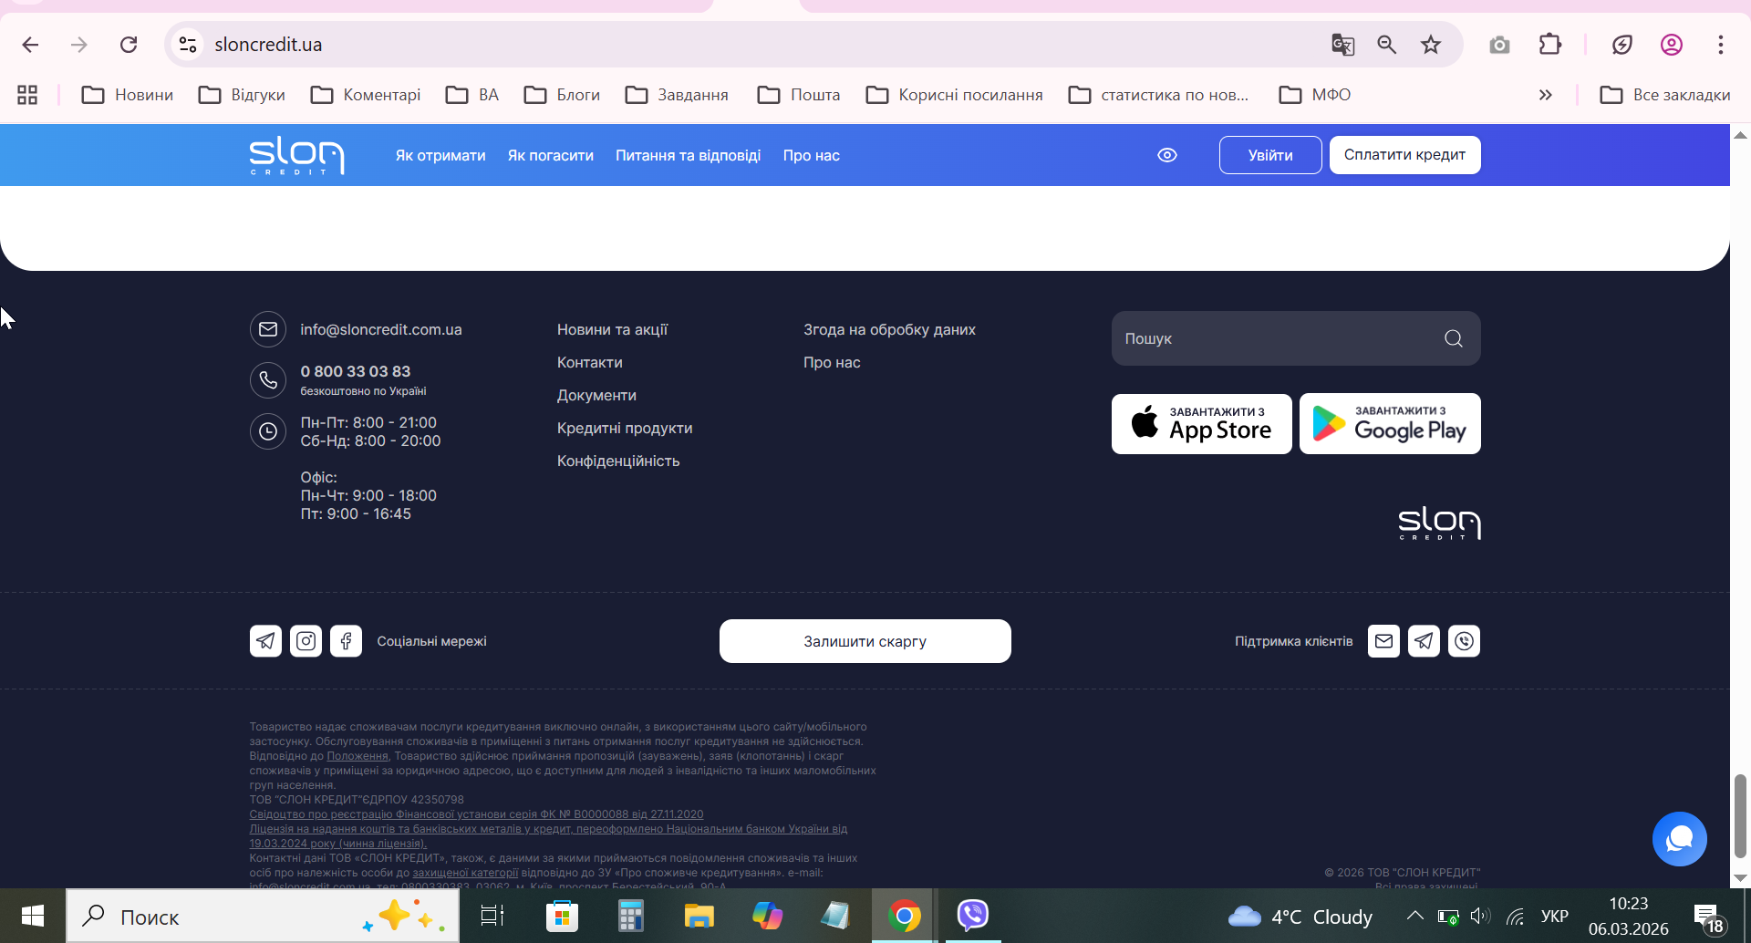The width and height of the screenshot is (1751, 943).
Task: Open the Facebook social network icon
Action: point(346,641)
